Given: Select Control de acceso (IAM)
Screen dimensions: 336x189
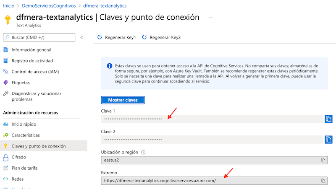Looking at the screenshot, I should coord(35,72).
